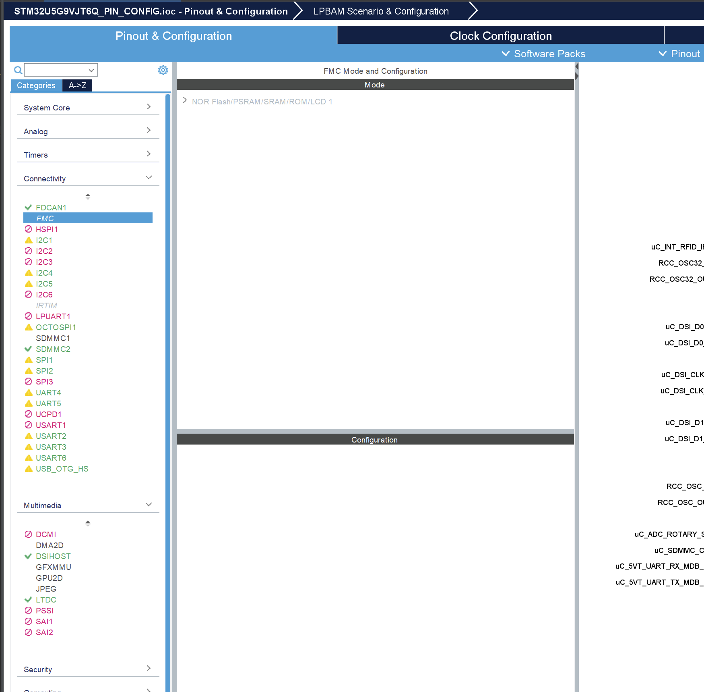
Task: Click the search magnifier icon
Action: pyautogui.click(x=18, y=70)
